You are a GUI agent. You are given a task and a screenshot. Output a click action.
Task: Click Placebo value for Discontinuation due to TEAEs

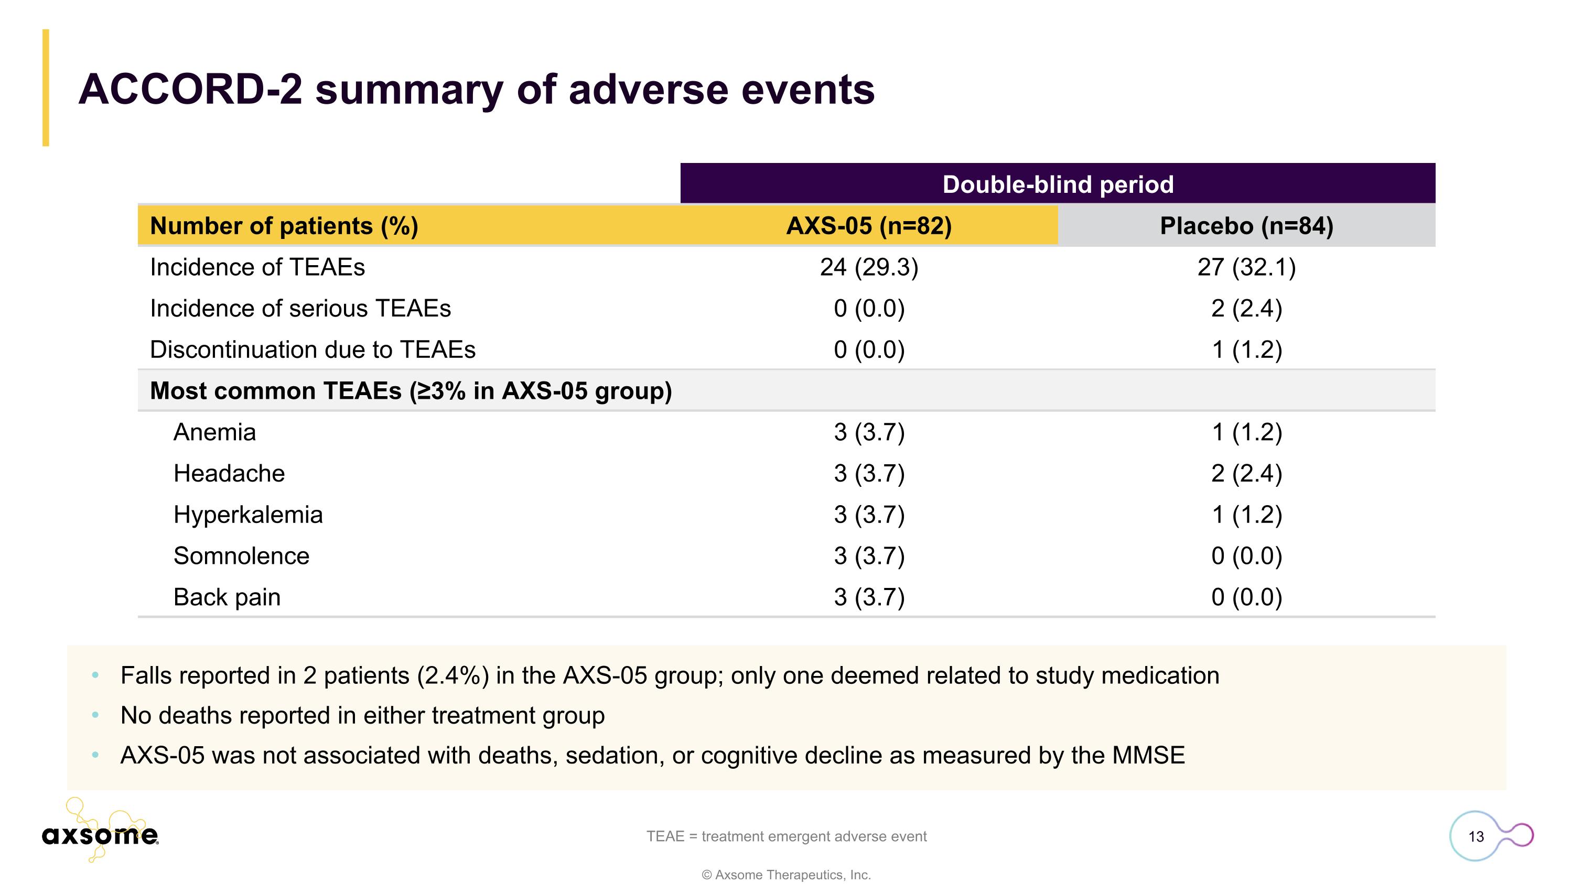click(1246, 350)
